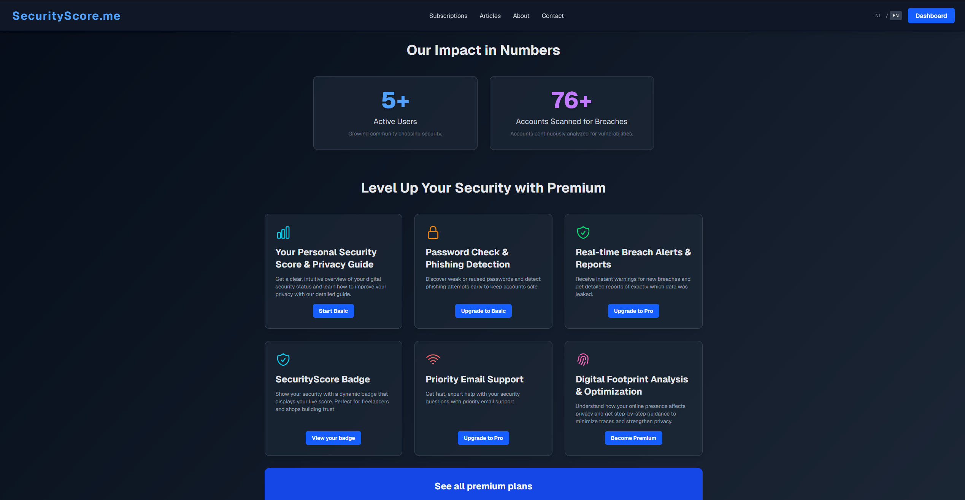Open the About page
Screen dimensions: 965x500
point(521,16)
